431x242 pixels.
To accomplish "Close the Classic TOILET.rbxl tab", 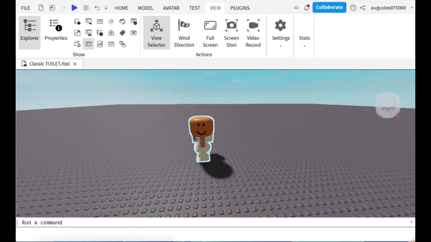I will [75, 64].
